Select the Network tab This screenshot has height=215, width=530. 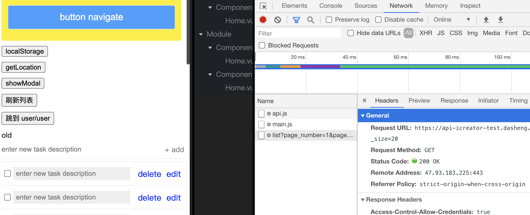tap(401, 6)
